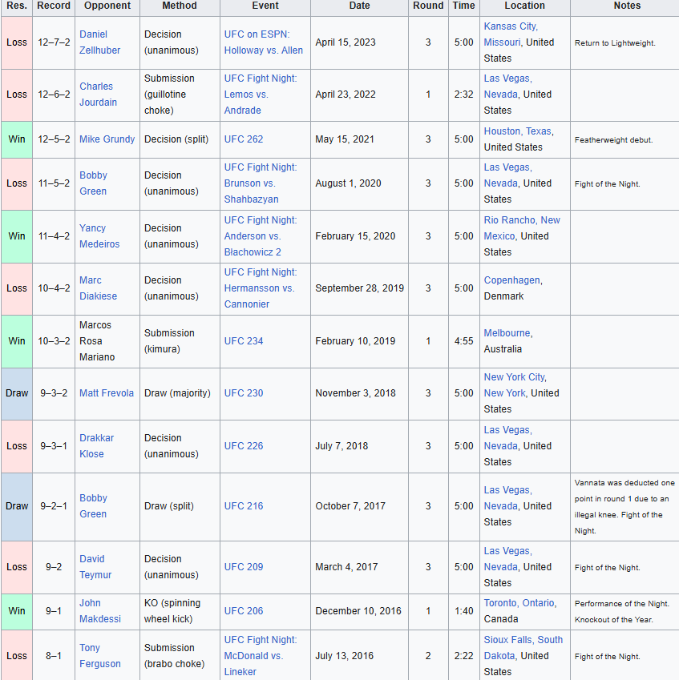Click the Date column header
The width and height of the screenshot is (679, 680).
click(359, 6)
